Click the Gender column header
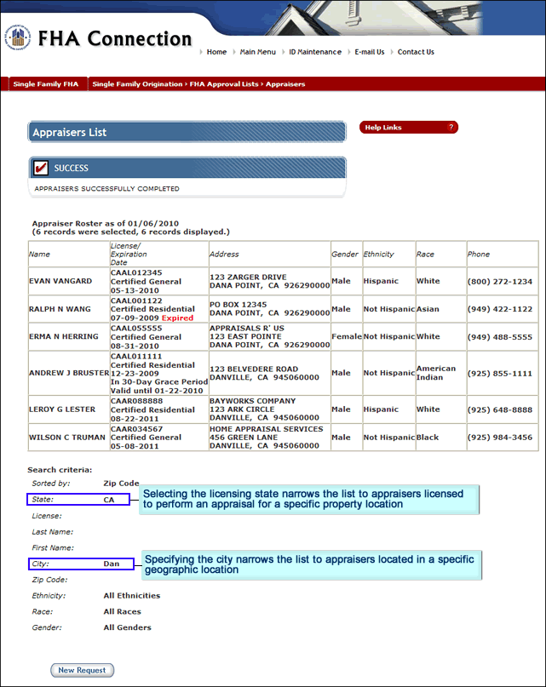 345,255
